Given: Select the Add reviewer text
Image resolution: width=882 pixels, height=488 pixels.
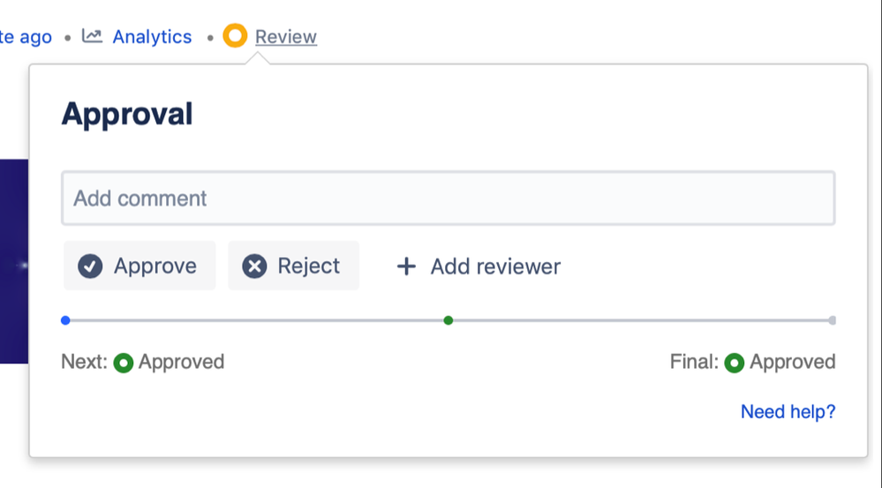Looking at the screenshot, I should pyautogui.click(x=495, y=267).
